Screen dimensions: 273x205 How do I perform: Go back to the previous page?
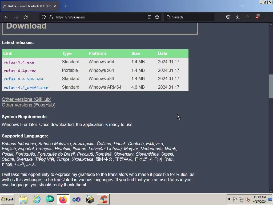coord(6,17)
